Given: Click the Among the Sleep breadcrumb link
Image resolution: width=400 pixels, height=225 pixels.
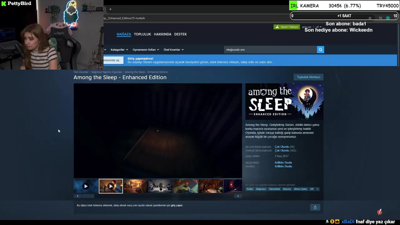Looking at the screenshot, I should [146, 72].
